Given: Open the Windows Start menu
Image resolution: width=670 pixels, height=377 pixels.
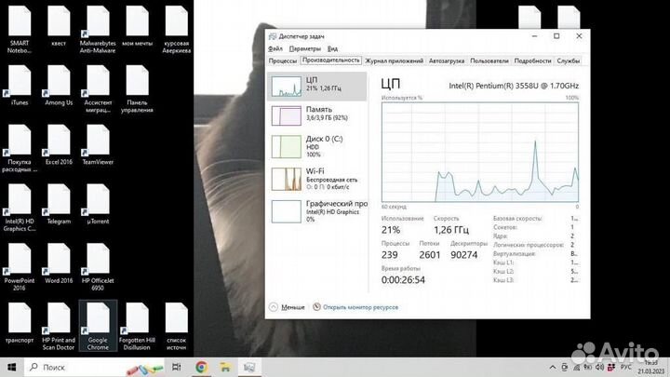Looking at the screenshot, I should tap(12, 367).
